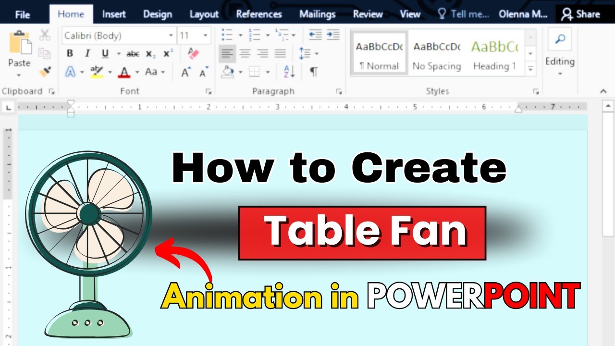615x346 pixels.
Task: Align text right
Action: pos(262,53)
